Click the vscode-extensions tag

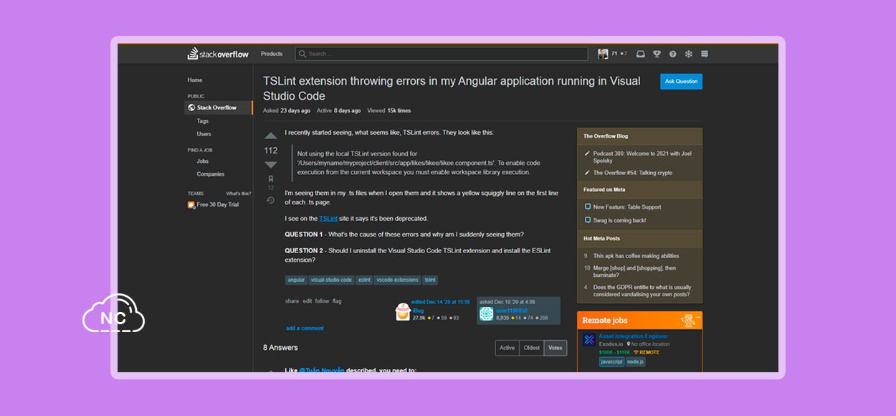tap(398, 280)
